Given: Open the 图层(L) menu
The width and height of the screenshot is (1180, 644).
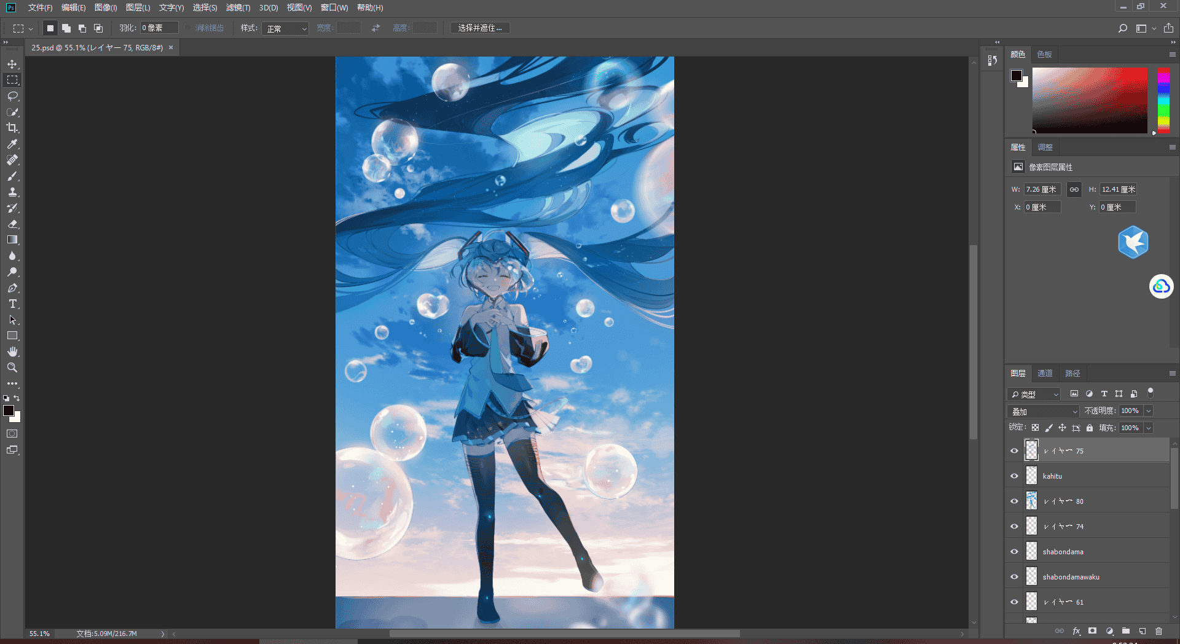Looking at the screenshot, I should tap(138, 7).
